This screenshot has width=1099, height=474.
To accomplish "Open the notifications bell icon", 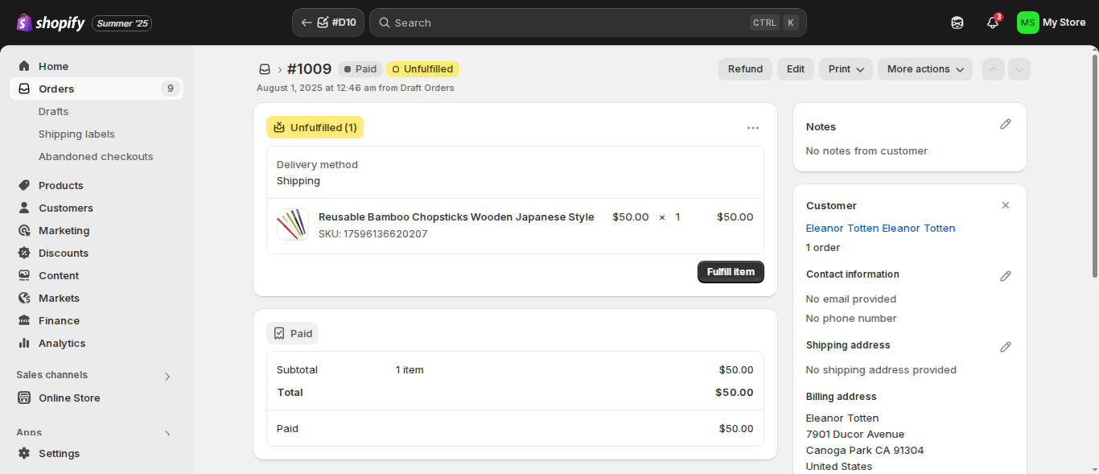I will (x=993, y=23).
